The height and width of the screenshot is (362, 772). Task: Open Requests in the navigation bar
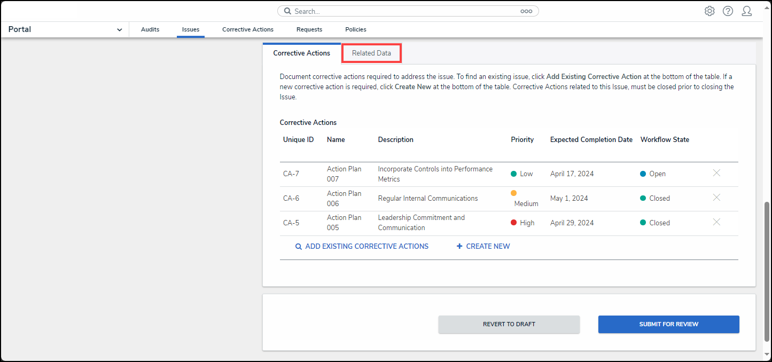309,30
